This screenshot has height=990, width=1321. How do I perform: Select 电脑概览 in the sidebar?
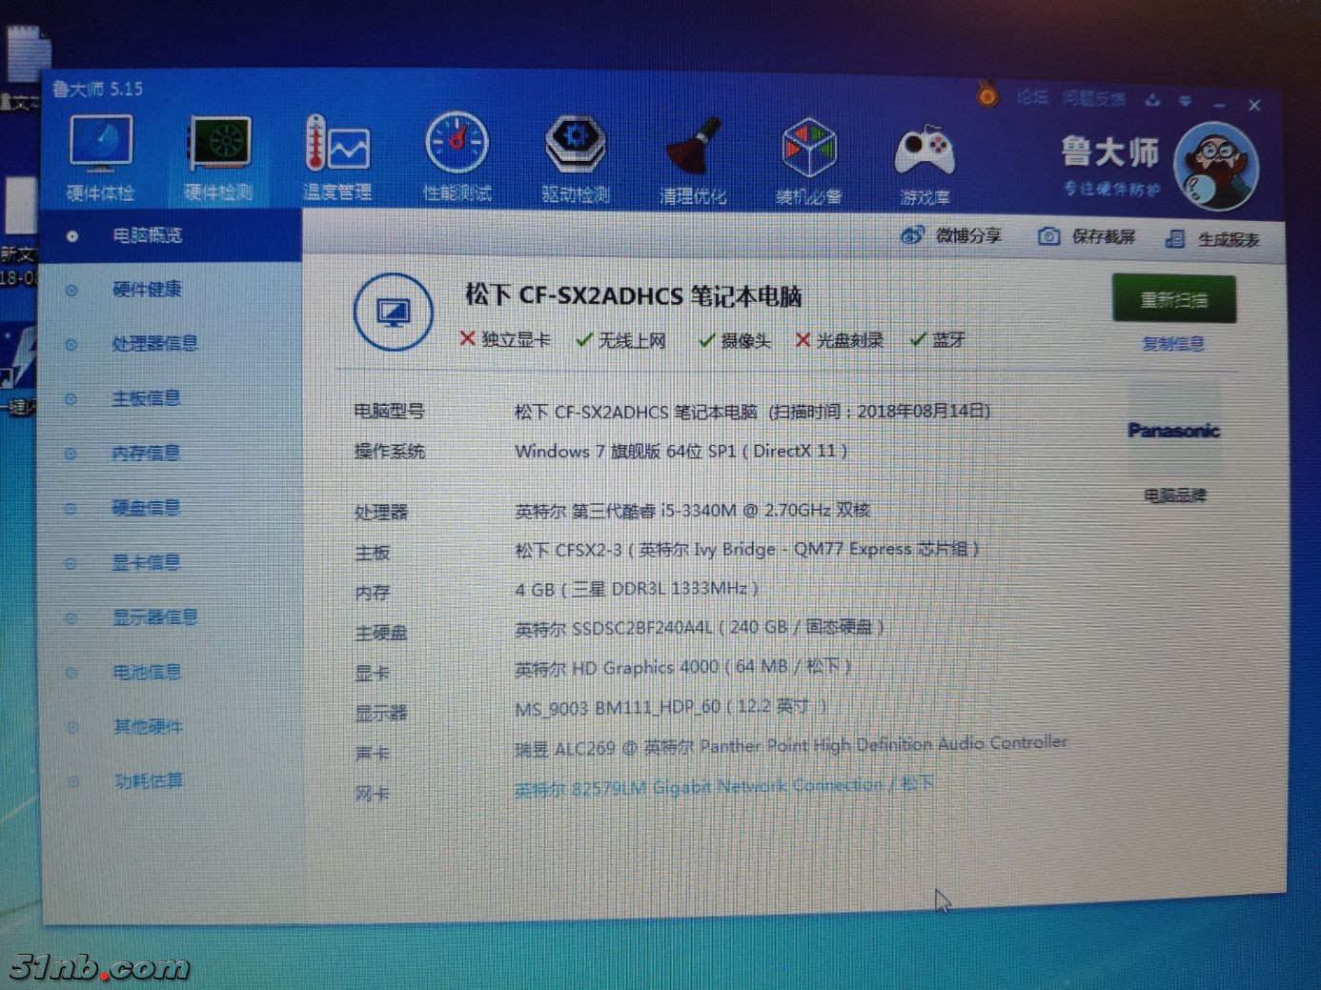click(x=172, y=235)
